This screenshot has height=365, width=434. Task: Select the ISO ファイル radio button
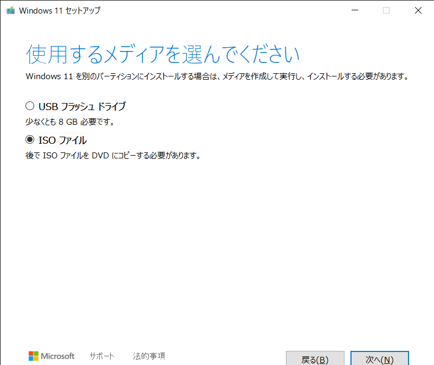pos(30,139)
